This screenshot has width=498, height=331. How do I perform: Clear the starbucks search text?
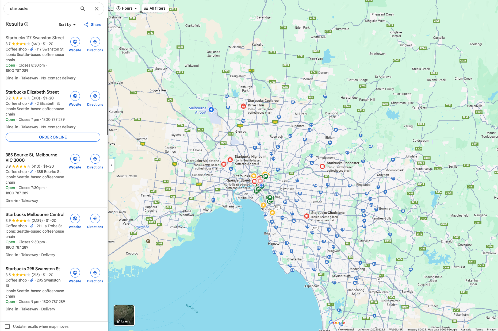[x=97, y=9]
